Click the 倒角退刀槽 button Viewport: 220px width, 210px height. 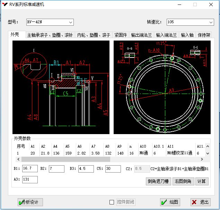click(158, 181)
